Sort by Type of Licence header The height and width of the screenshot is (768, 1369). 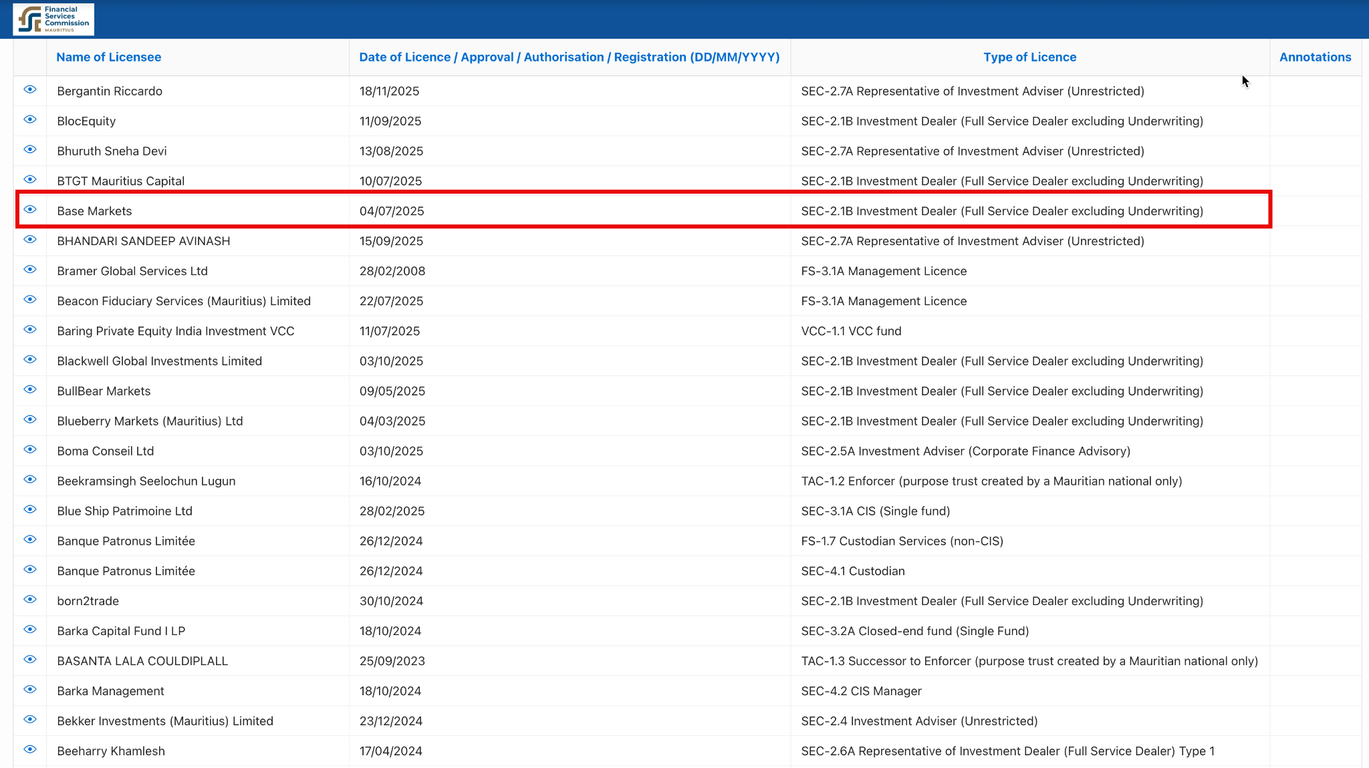click(1029, 57)
